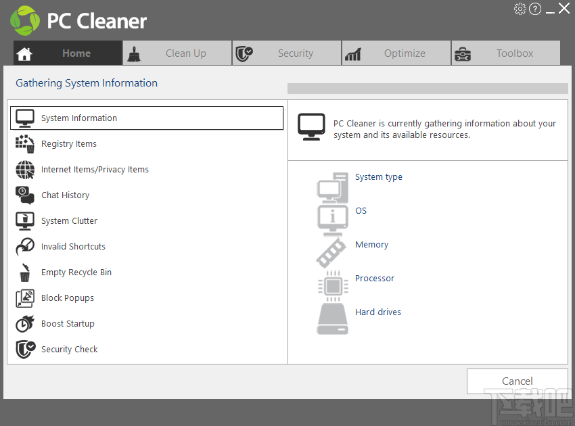
Task: Select the Empty Recycle Bin entry
Action: 147,272
